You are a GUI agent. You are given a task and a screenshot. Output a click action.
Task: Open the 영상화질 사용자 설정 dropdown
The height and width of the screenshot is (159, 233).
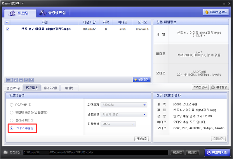(124, 114)
